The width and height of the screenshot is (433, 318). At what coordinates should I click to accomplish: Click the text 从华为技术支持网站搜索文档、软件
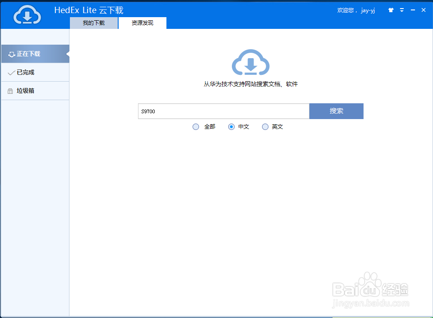251,84
